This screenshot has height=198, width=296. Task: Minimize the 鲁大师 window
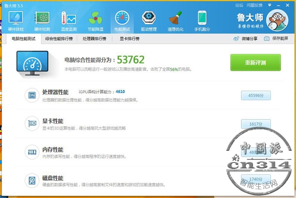point(278,6)
